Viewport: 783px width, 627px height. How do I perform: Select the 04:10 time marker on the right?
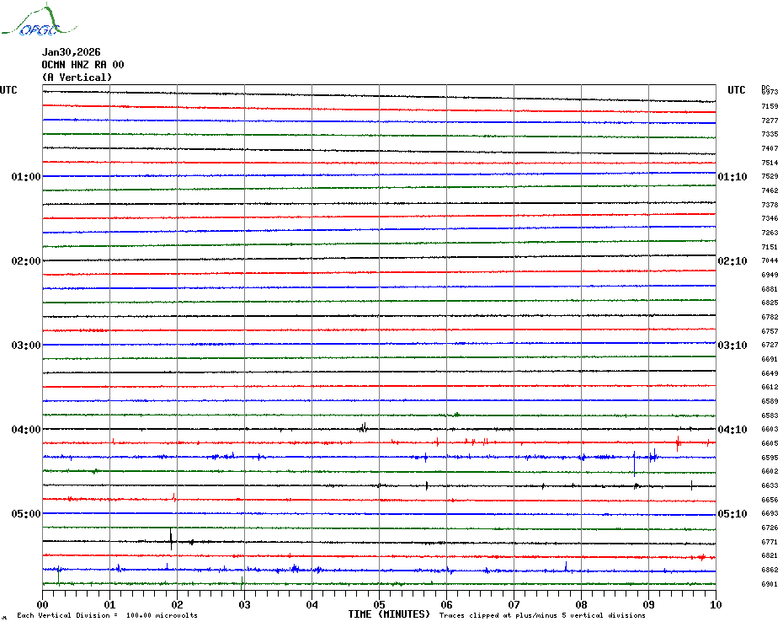coord(732,430)
